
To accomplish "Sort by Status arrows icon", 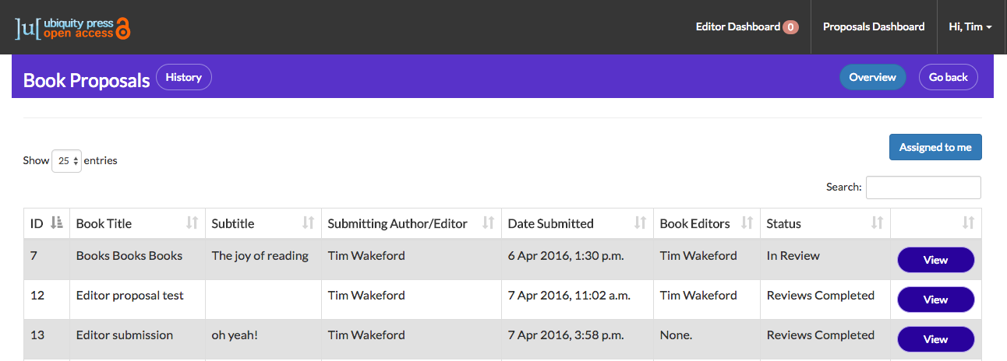I will click(x=877, y=223).
